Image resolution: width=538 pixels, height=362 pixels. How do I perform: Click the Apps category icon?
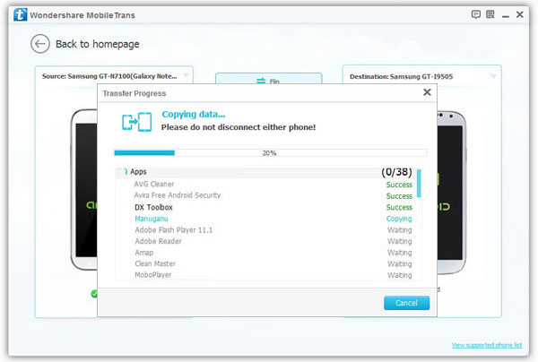(x=123, y=171)
